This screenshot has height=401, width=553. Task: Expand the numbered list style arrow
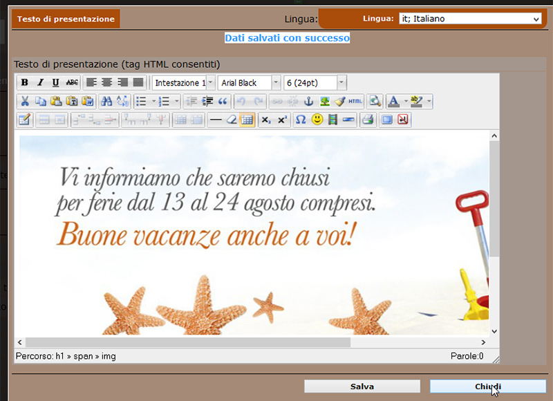(177, 102)
